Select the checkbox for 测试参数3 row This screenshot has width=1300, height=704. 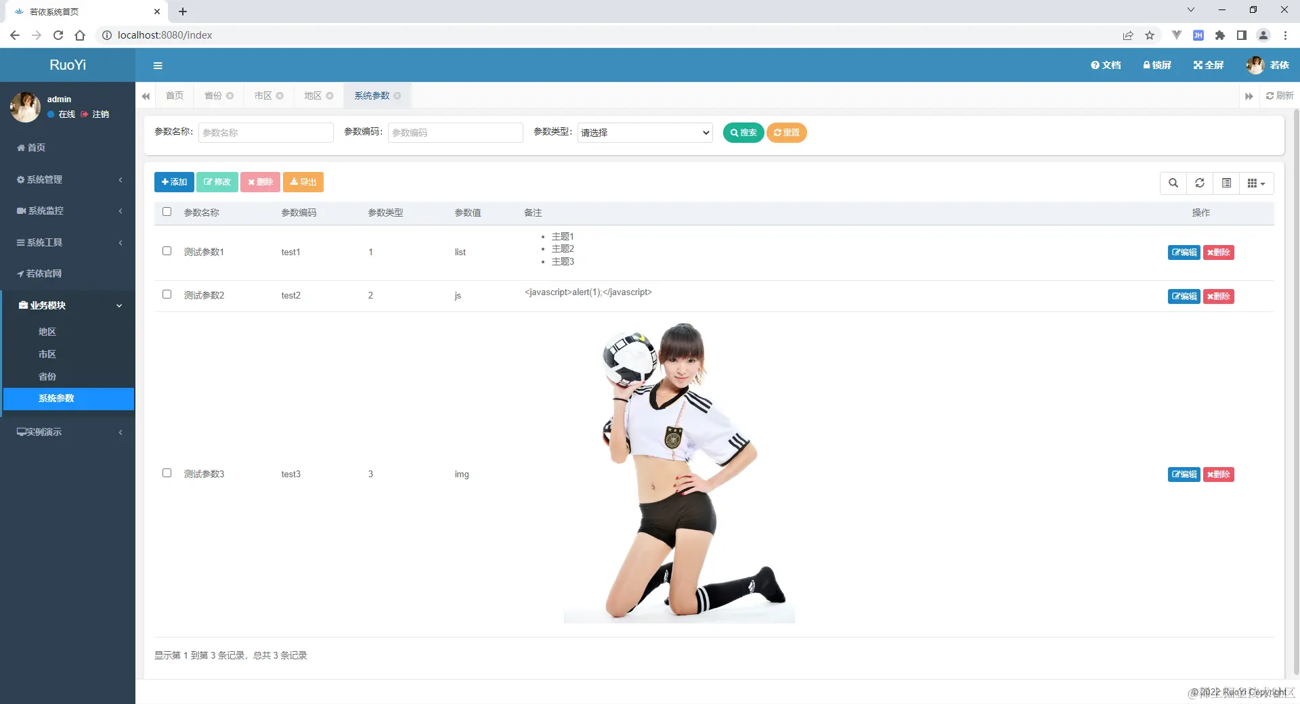pyautogui.click(x=167, y=473)
